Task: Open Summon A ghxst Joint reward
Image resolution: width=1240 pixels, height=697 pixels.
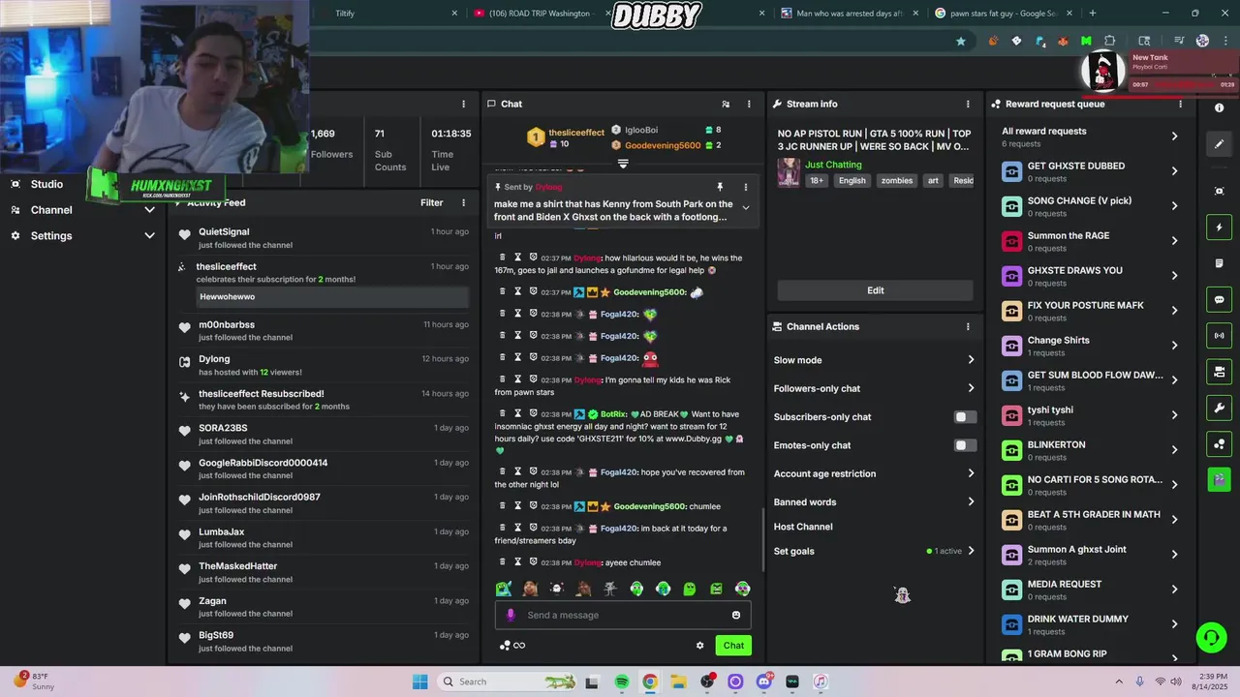Action: (1091, 555)
